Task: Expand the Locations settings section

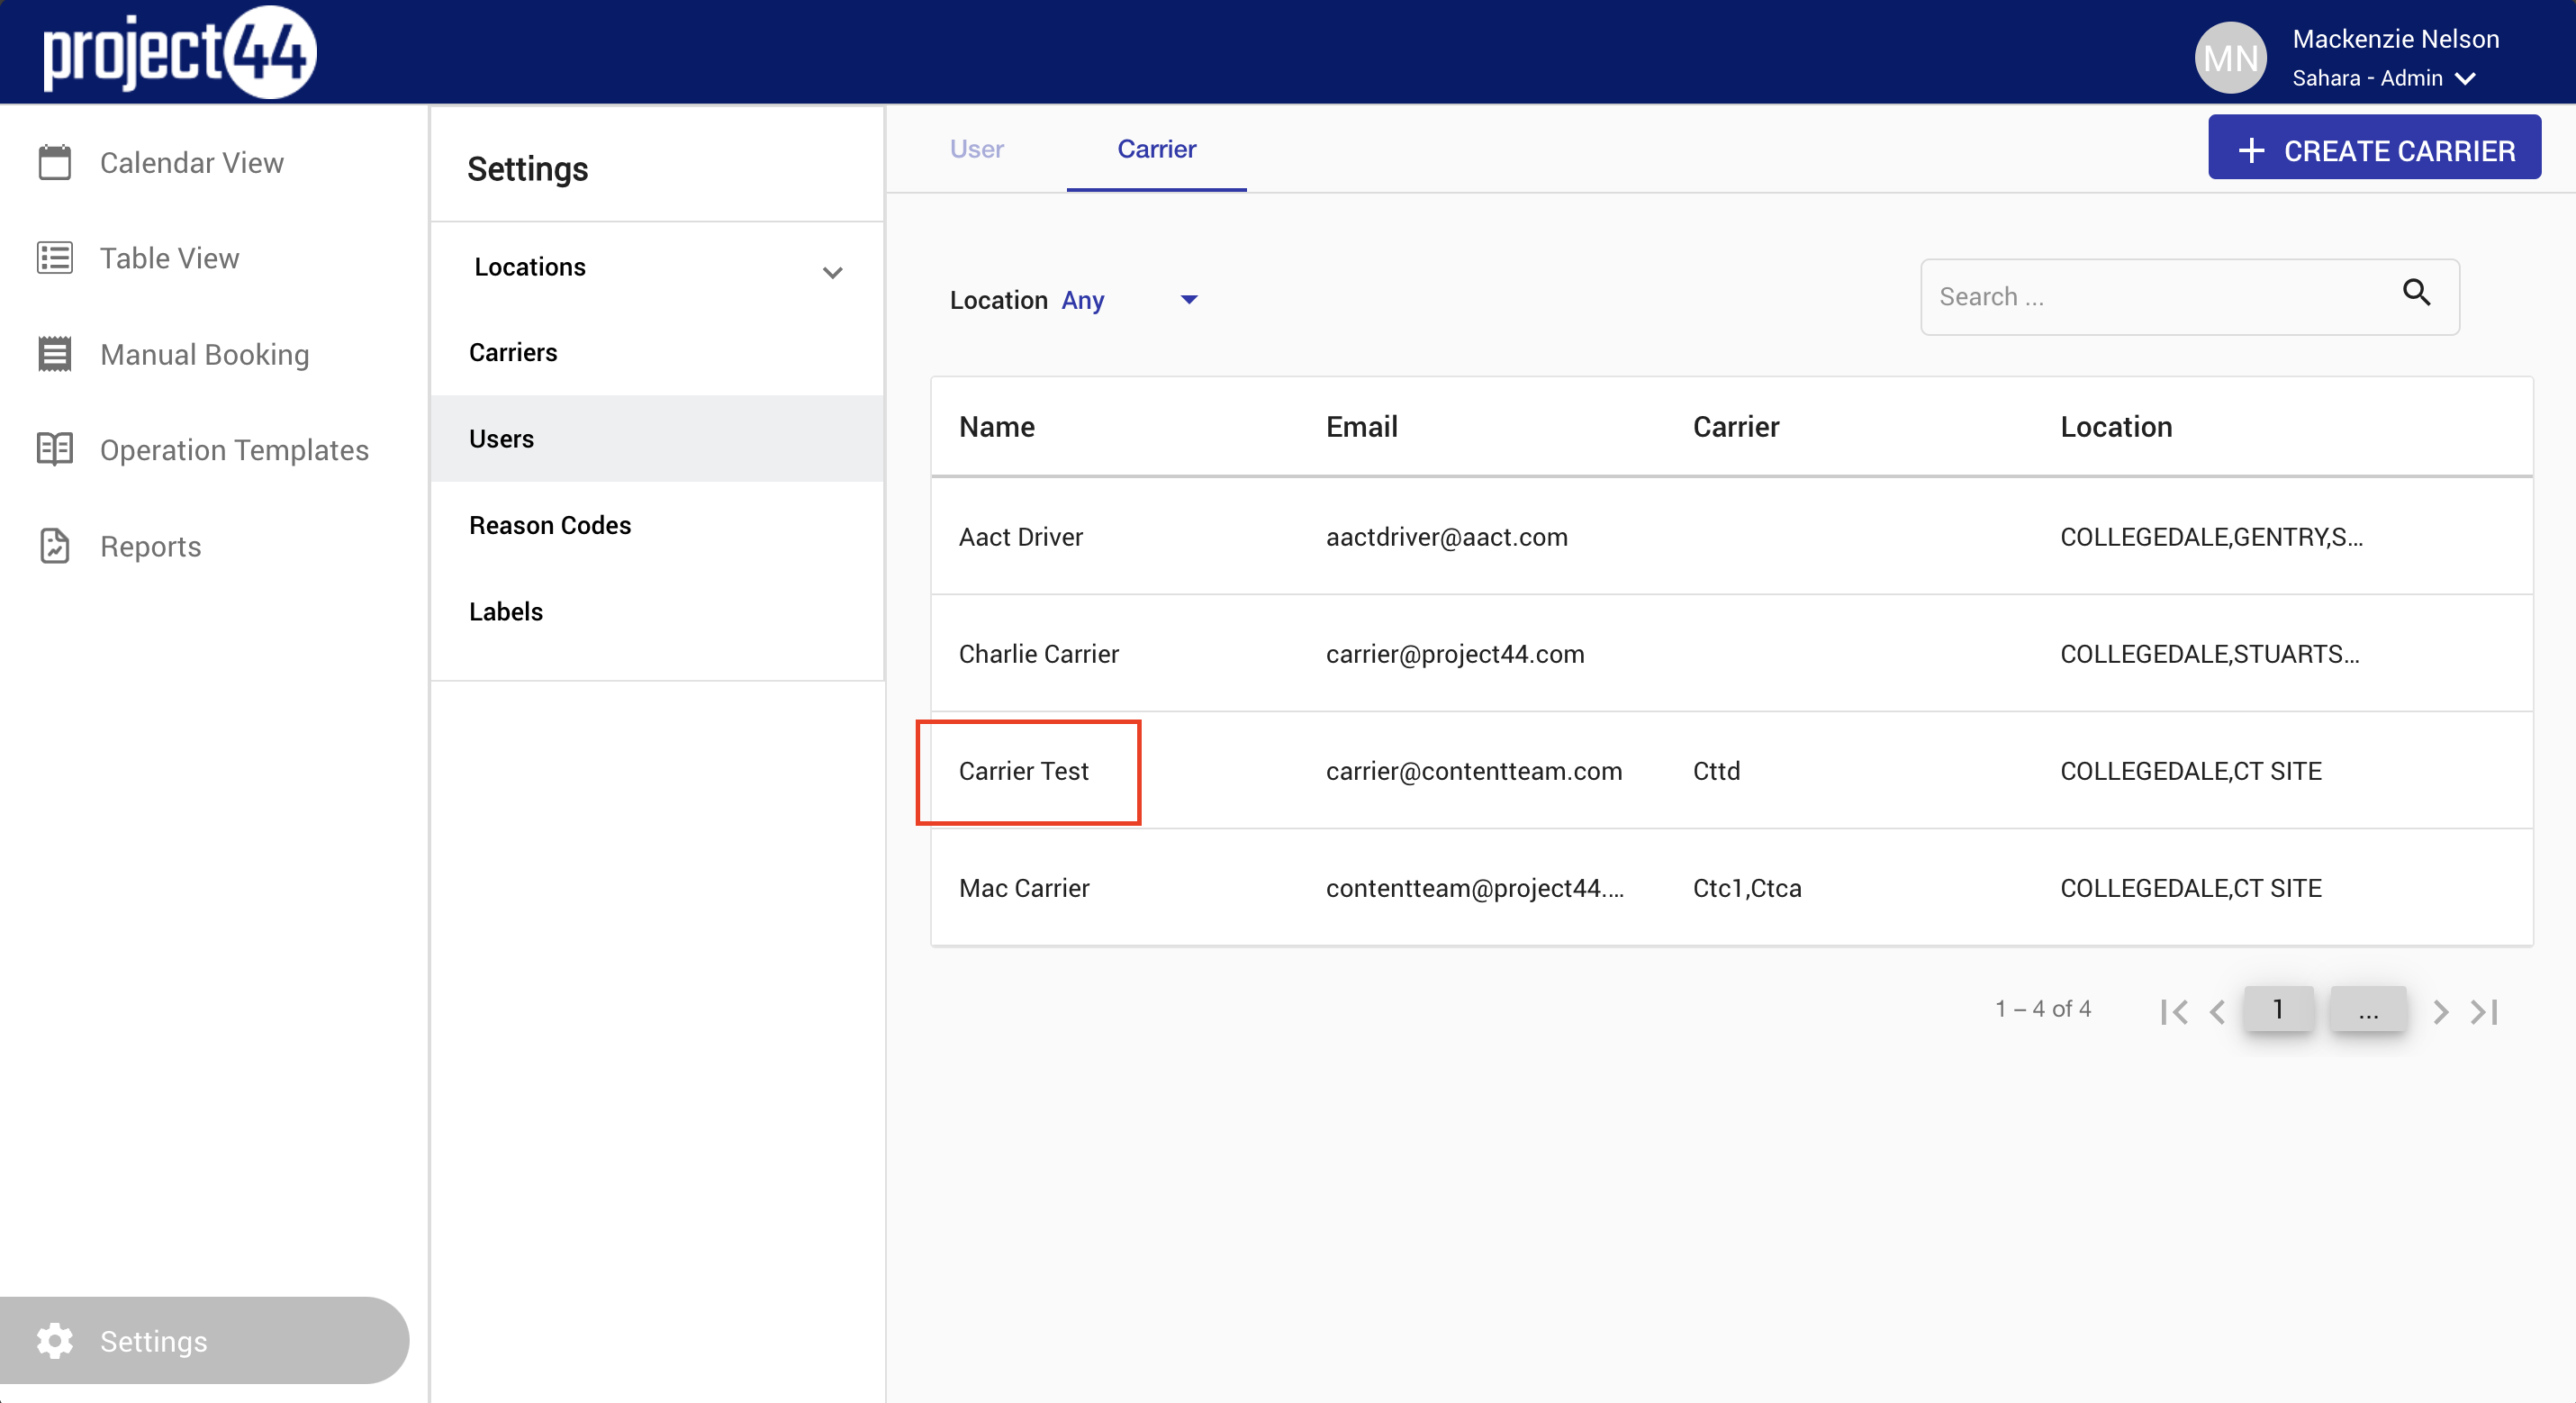Action: (658, 268)
